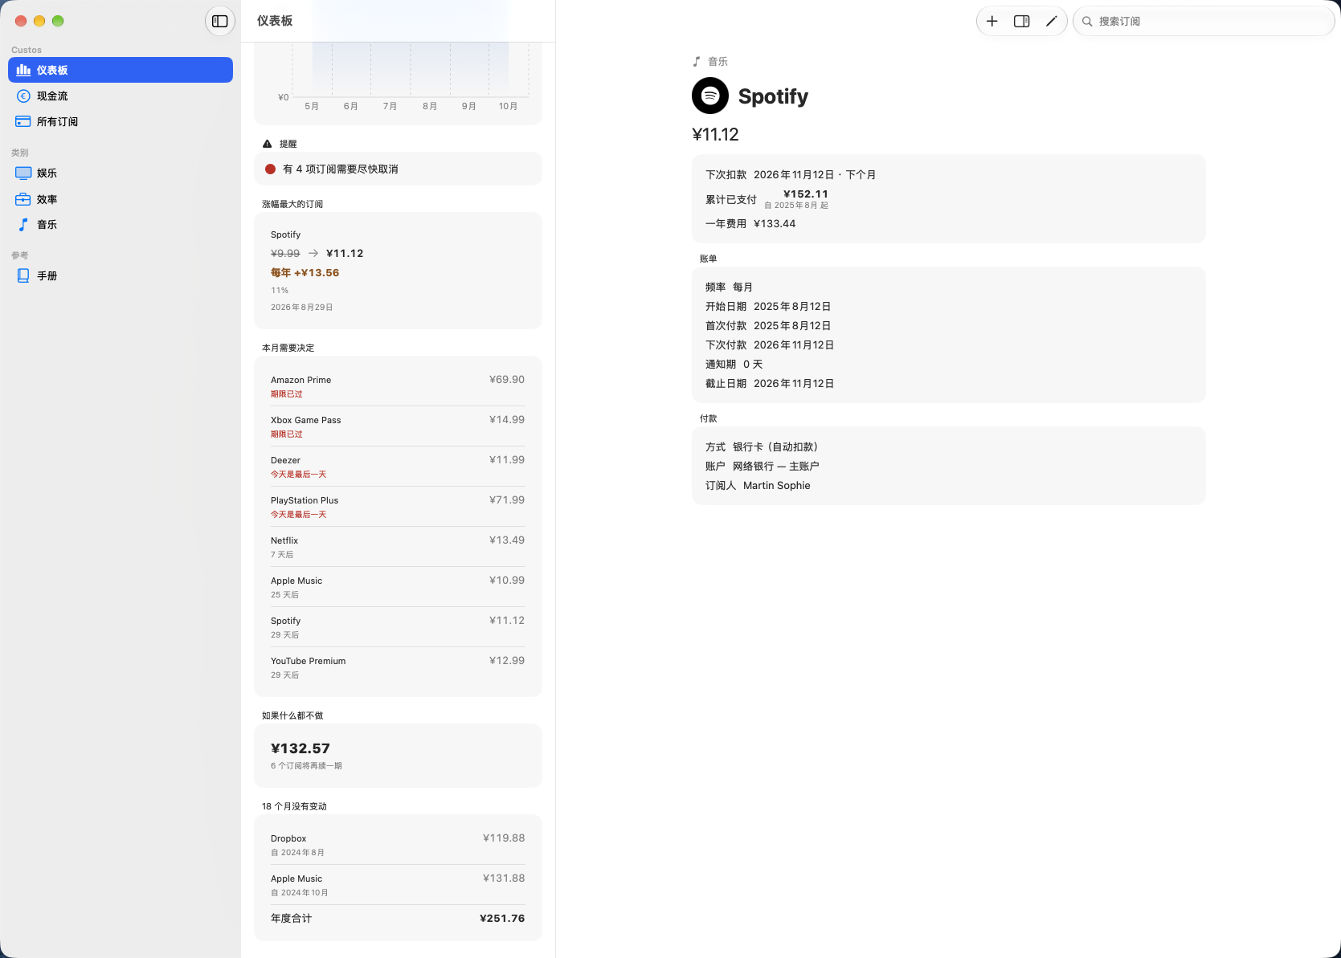Click 方式 银行卡（自动扣款）row

[x=763, y=447]
